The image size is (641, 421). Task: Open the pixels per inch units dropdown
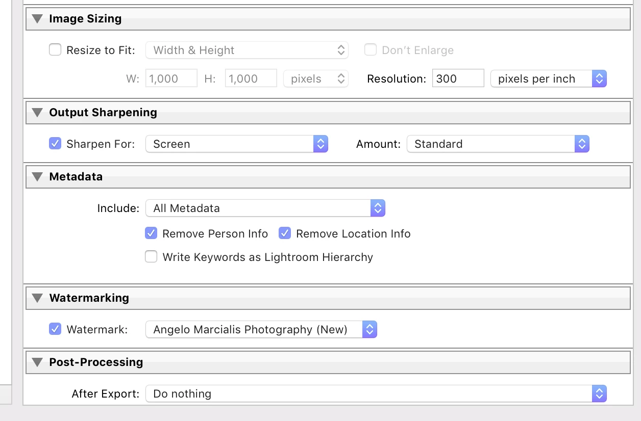click(x=548, y=78)
